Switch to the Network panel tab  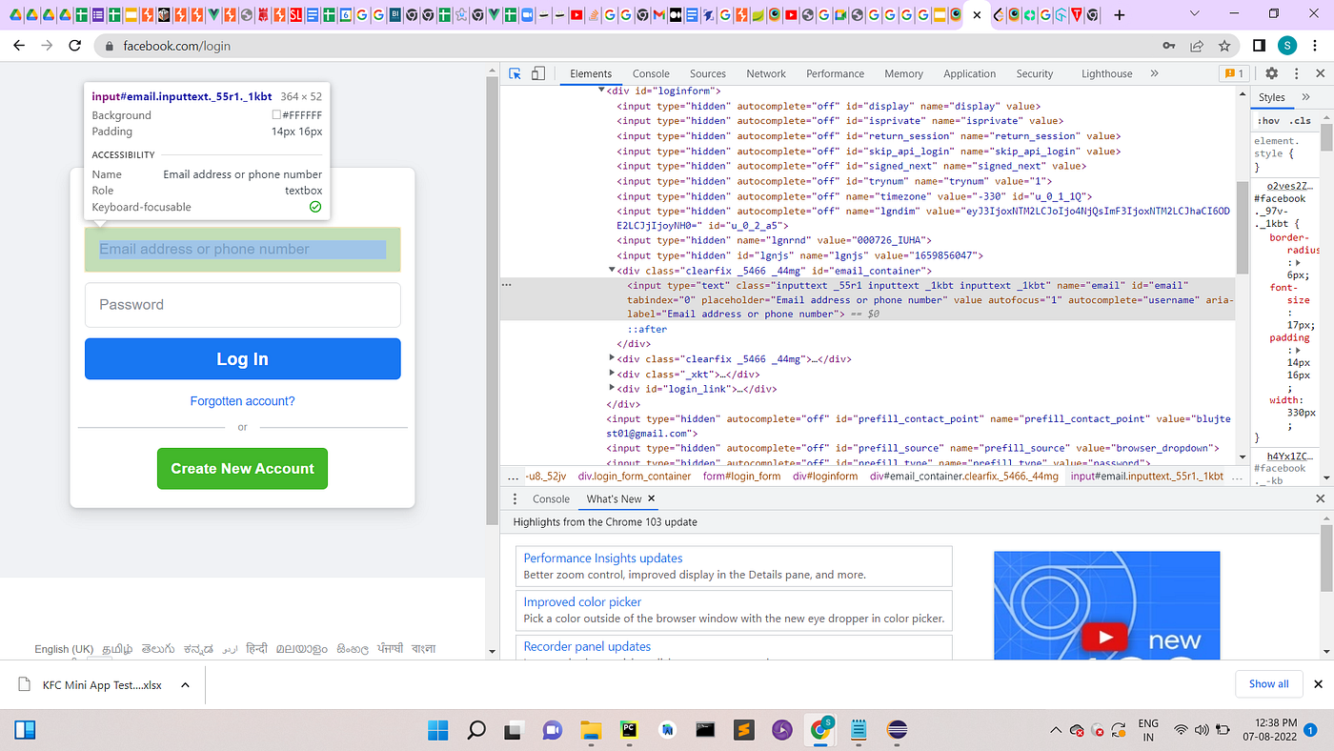point(765,73)
